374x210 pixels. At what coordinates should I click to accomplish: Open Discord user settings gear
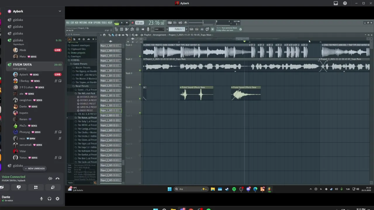coord(58,199)
